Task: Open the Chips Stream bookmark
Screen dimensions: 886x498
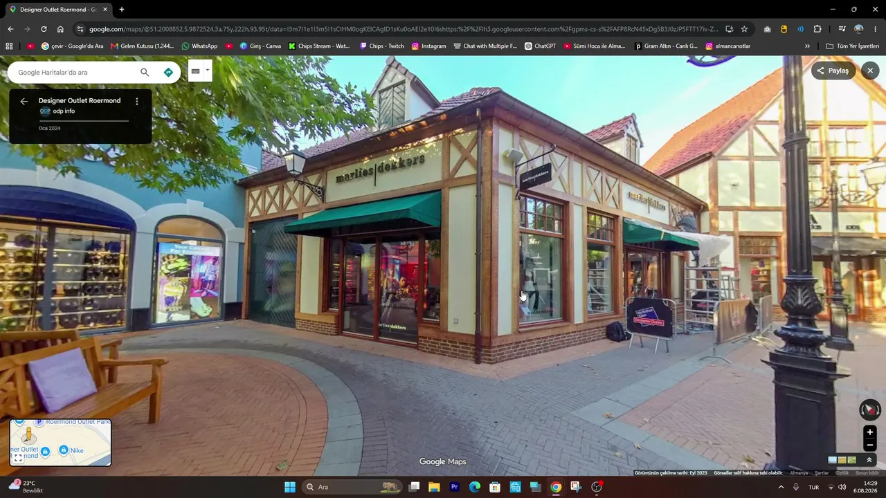Action: 319,46
